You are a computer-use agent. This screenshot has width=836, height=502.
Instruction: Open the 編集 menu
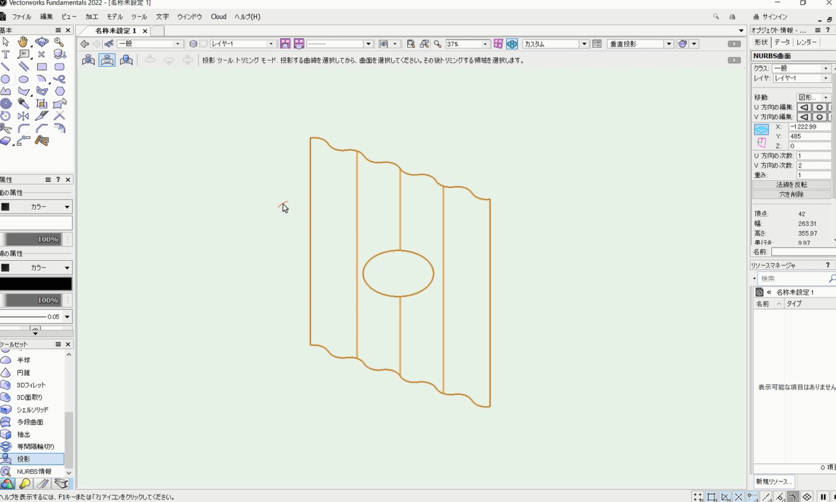[x=46, y=17]
